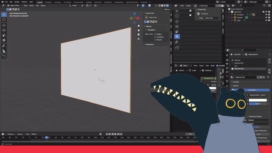Open the Keying dropdown in timeline
Image resolution: width=272 pixels, height=153 pixels.
pos(20,134)
